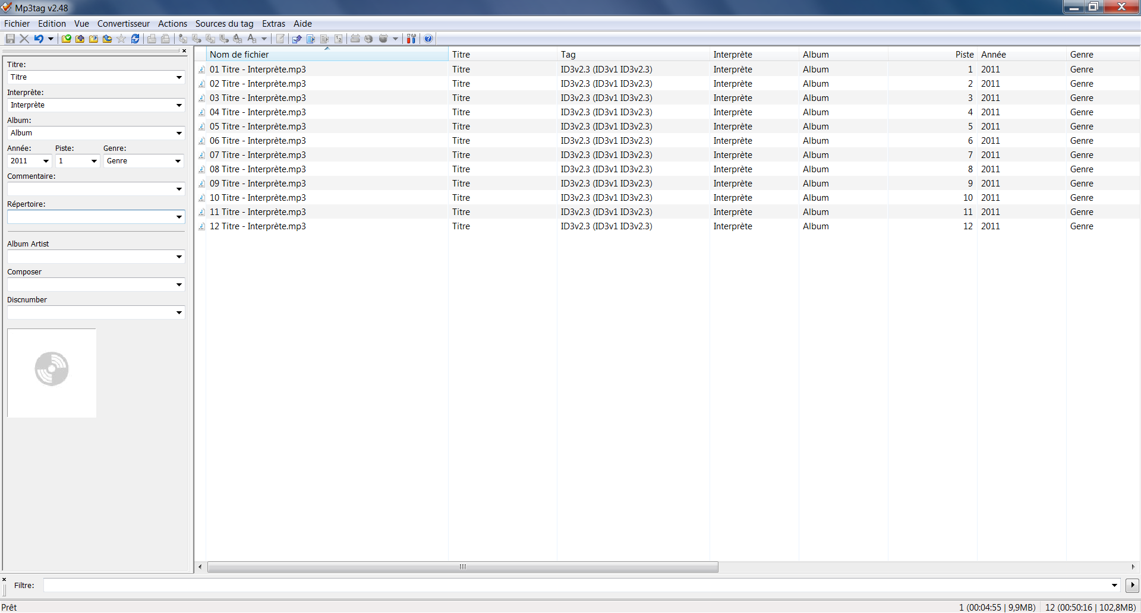Create playlist from all files icon
Viewport: 1141px width, 613px height.
pyautogui.click(x=311, y=39)
